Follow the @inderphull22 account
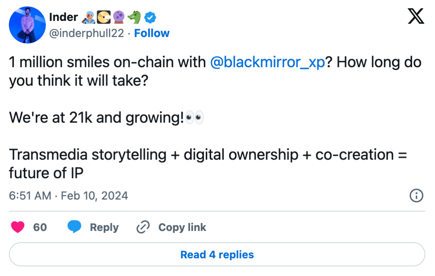This screenshot has height=276, width=435. tap(152, 33)
